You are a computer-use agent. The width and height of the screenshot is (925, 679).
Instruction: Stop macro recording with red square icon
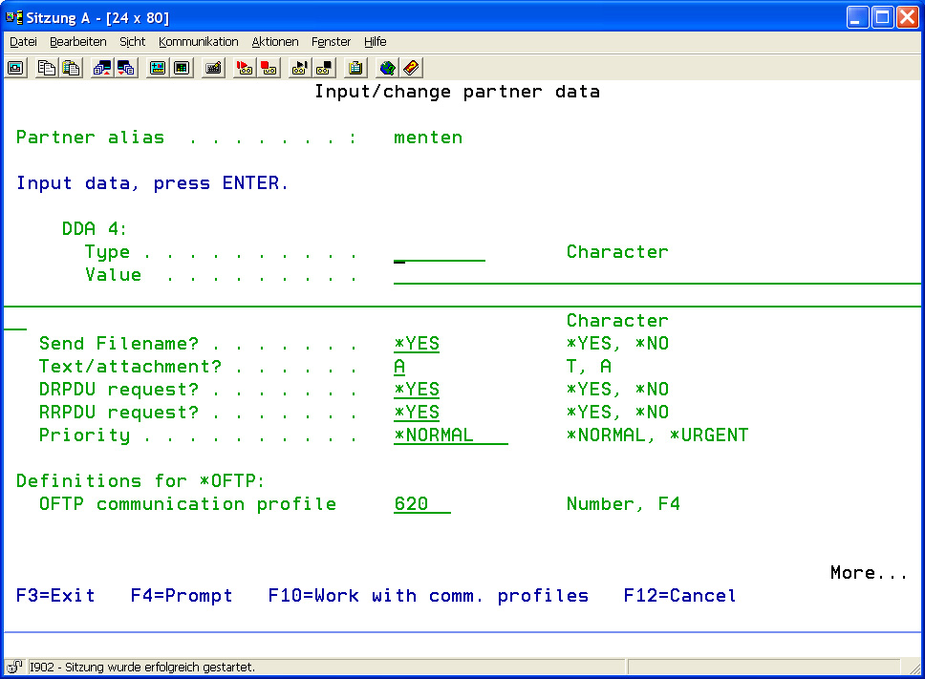269,68
